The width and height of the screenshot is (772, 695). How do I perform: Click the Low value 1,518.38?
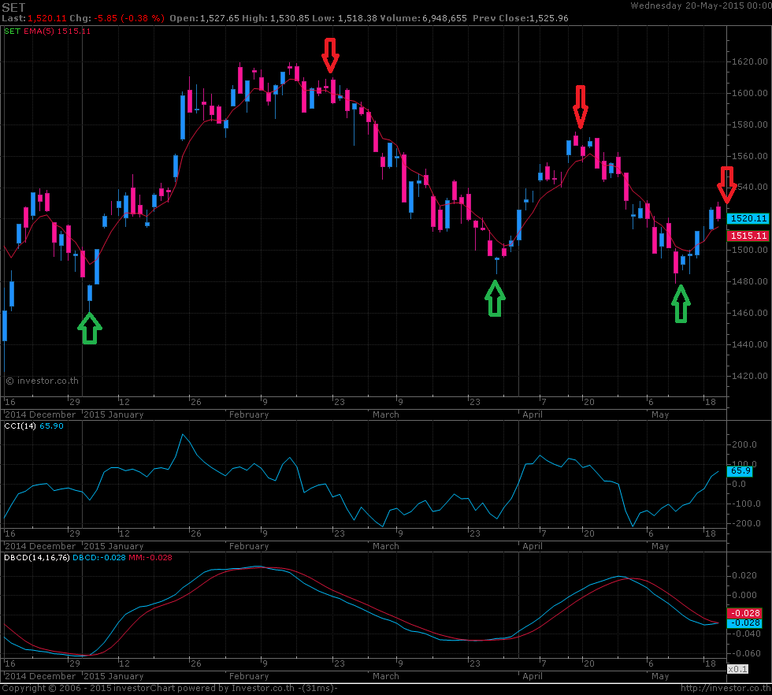(358, 18)
